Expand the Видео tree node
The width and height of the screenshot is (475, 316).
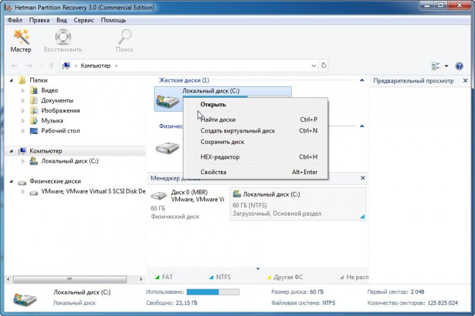23,90
